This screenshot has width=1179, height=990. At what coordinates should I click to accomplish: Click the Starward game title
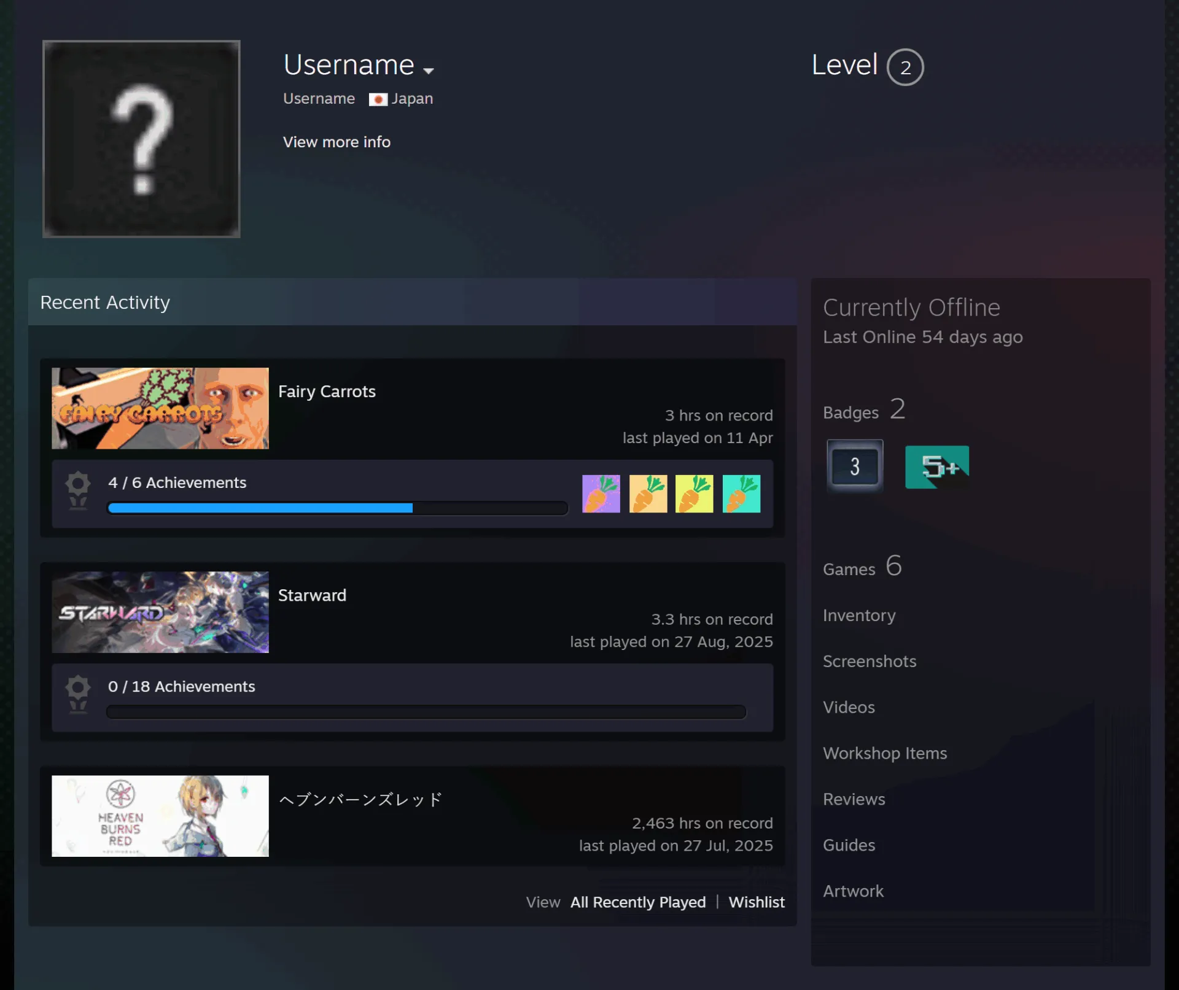point(312,595)
